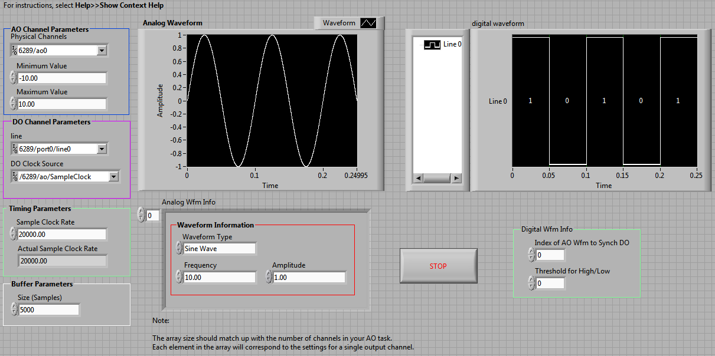Click the Analog Waveform graph title
Viewport: 715px width, 356px height.
pos(172,23)
